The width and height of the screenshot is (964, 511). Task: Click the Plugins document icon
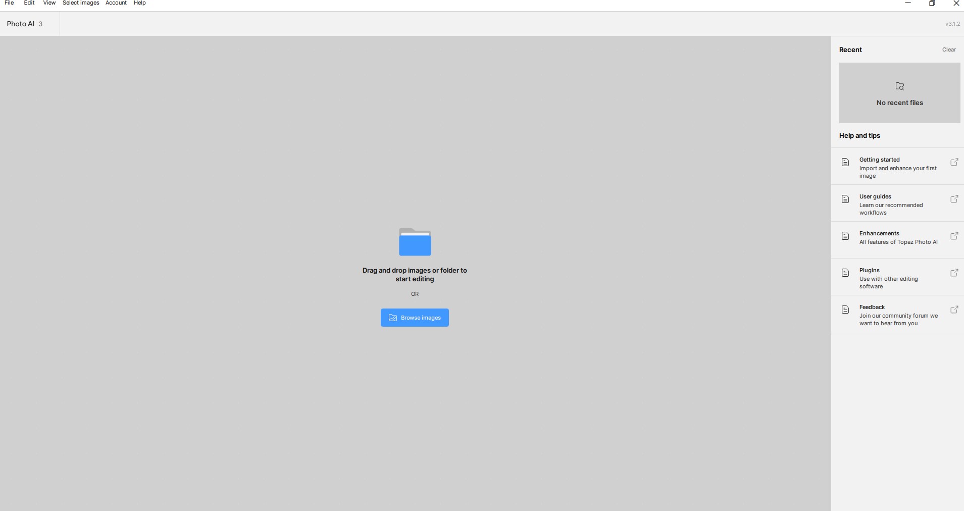(845, 273)
